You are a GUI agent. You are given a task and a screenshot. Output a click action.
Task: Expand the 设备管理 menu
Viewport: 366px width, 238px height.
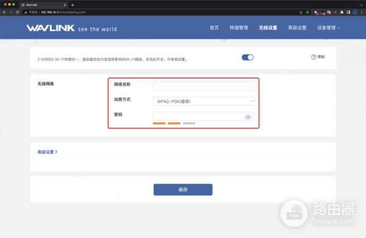[x=328, y=28]
